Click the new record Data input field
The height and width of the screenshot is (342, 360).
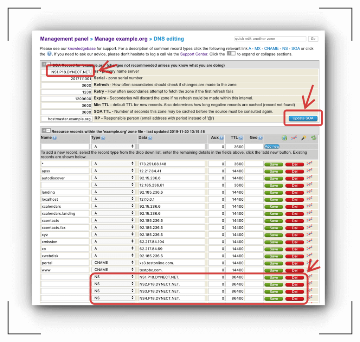click(172, 146)
